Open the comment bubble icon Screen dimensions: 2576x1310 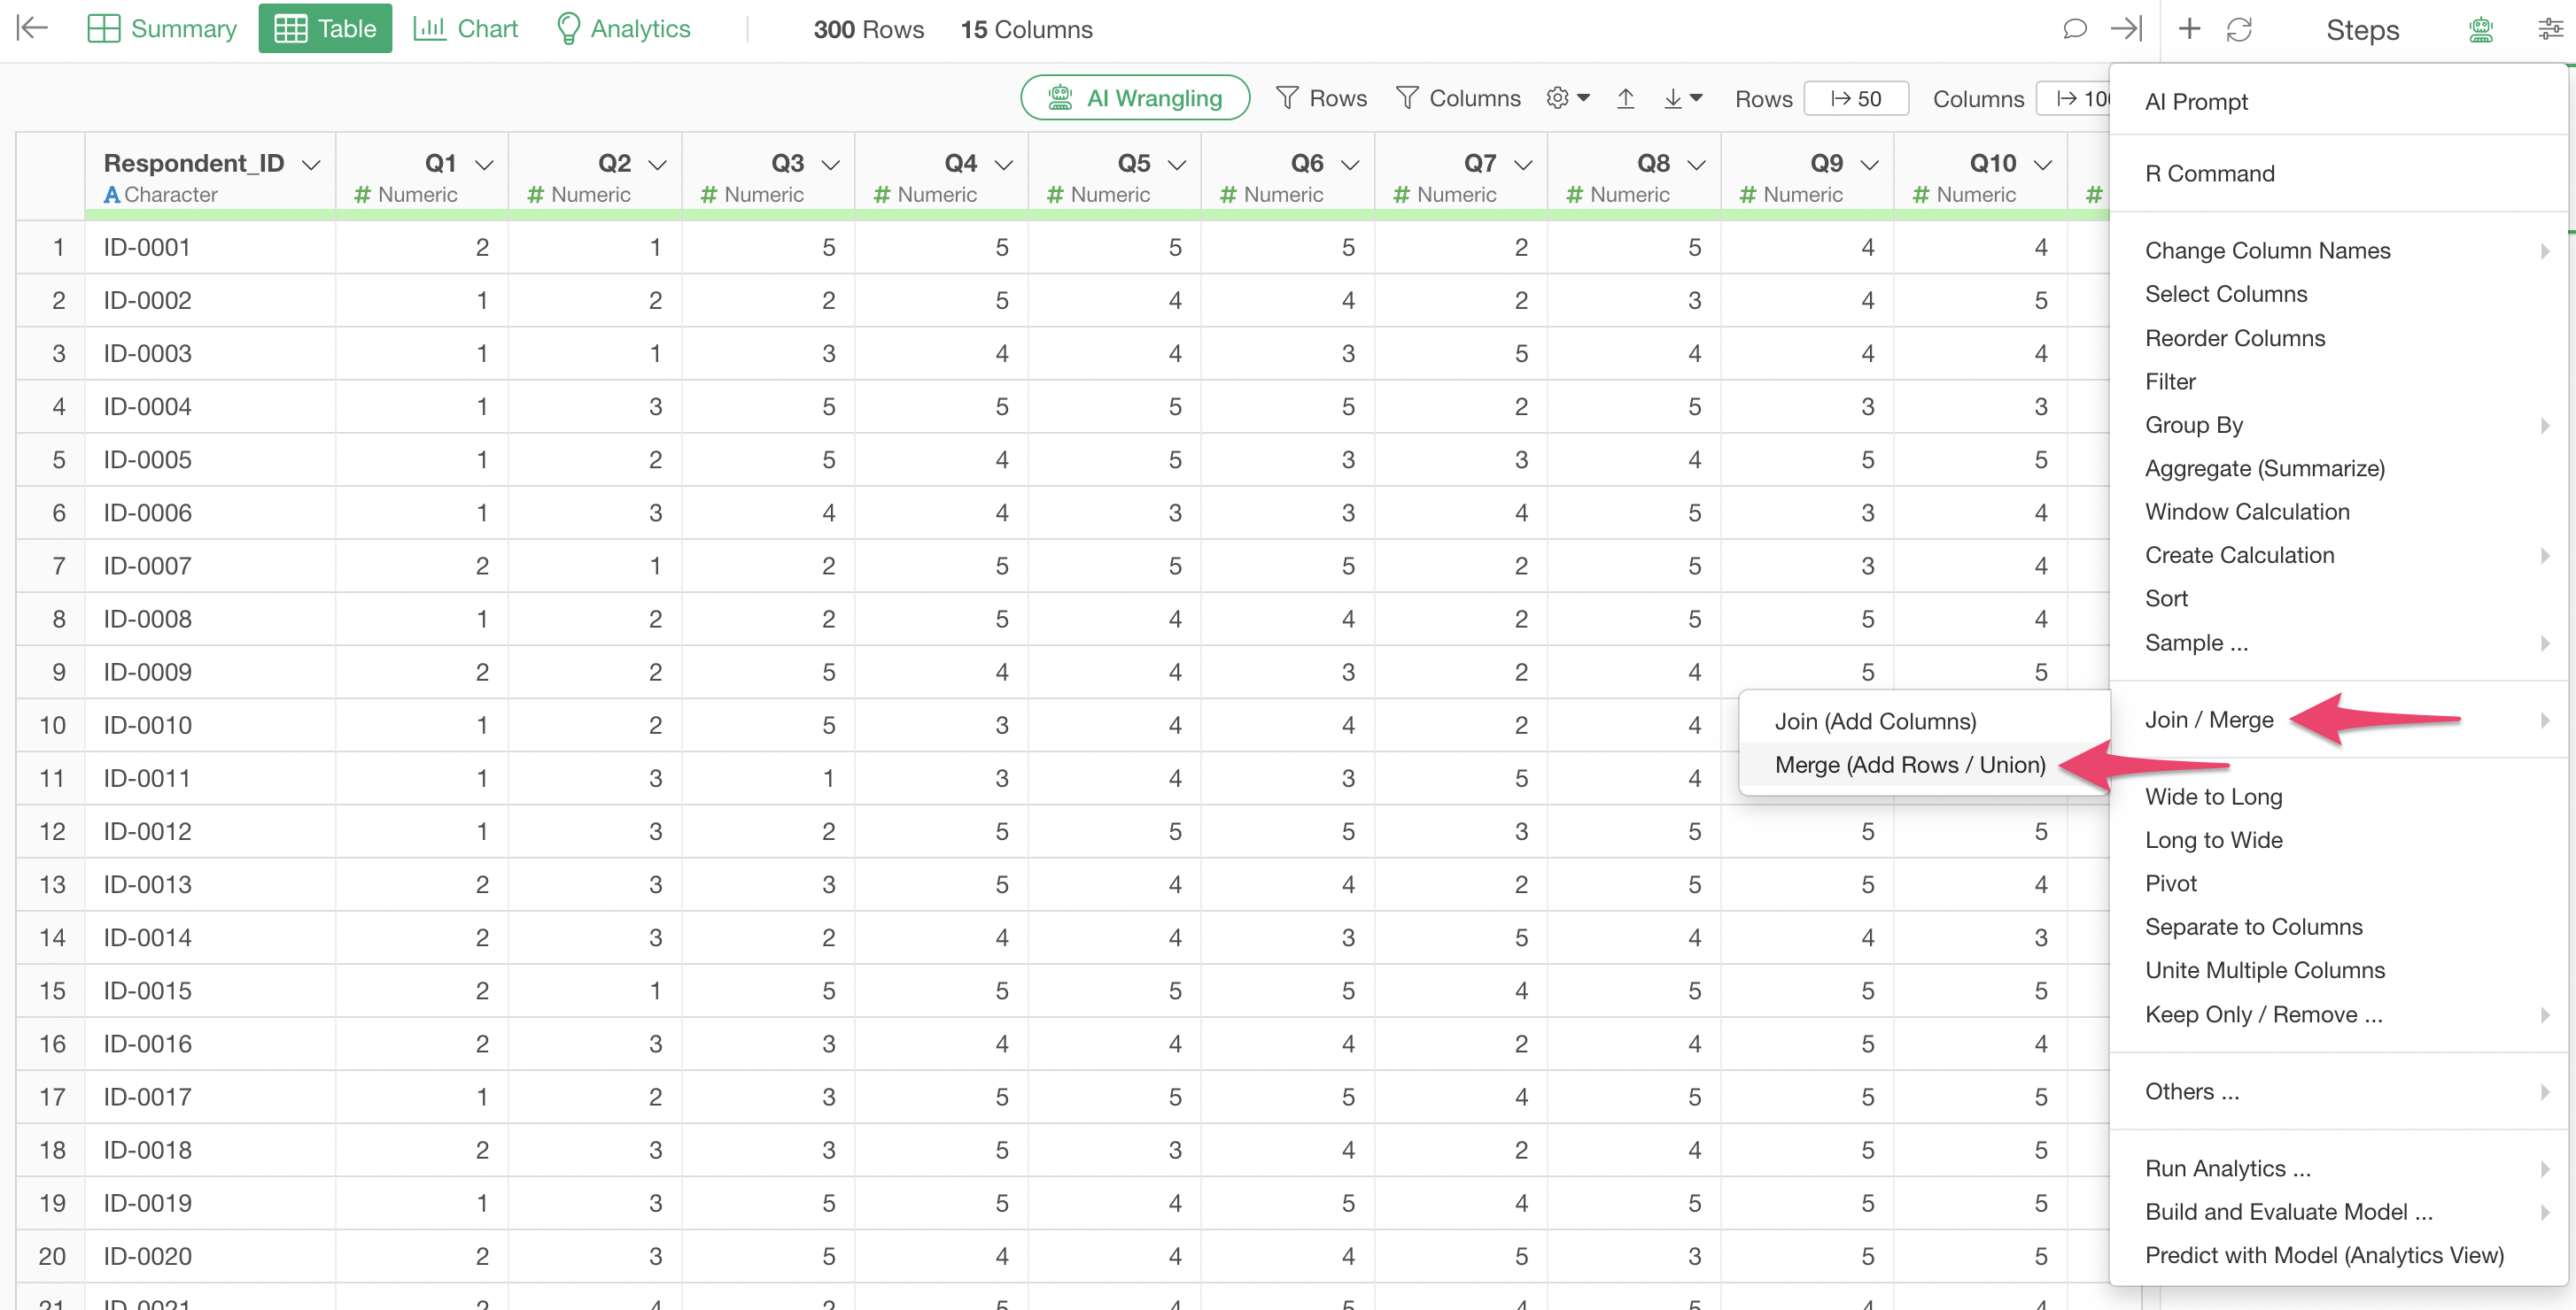coord(2074,28)
